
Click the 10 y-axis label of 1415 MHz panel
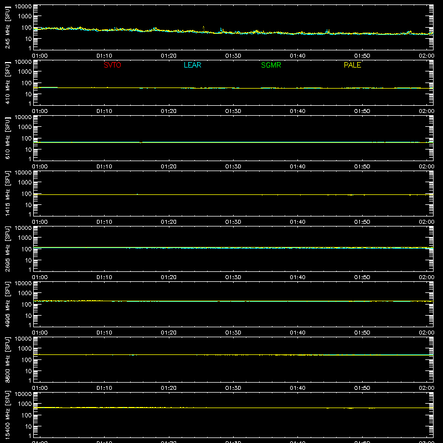pyautogui.click(x=29, y=205)
